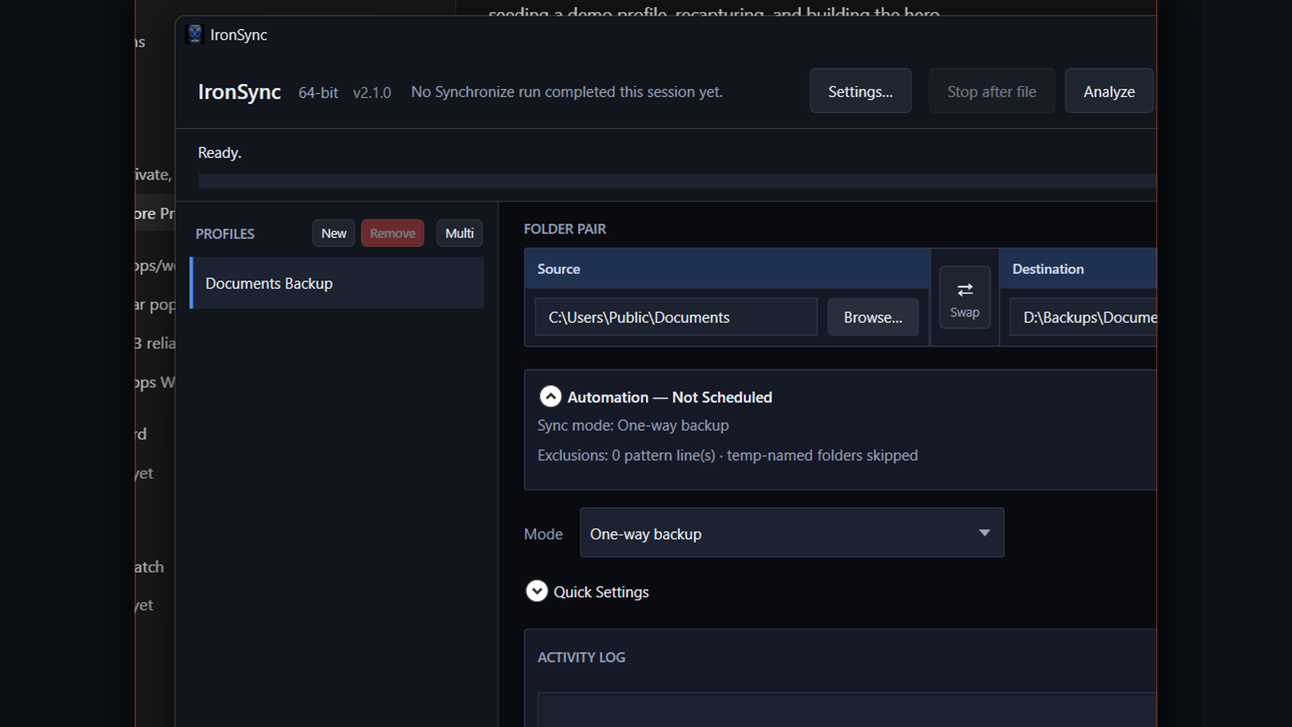Click the No Synchronize run completed message

[567, 92]
